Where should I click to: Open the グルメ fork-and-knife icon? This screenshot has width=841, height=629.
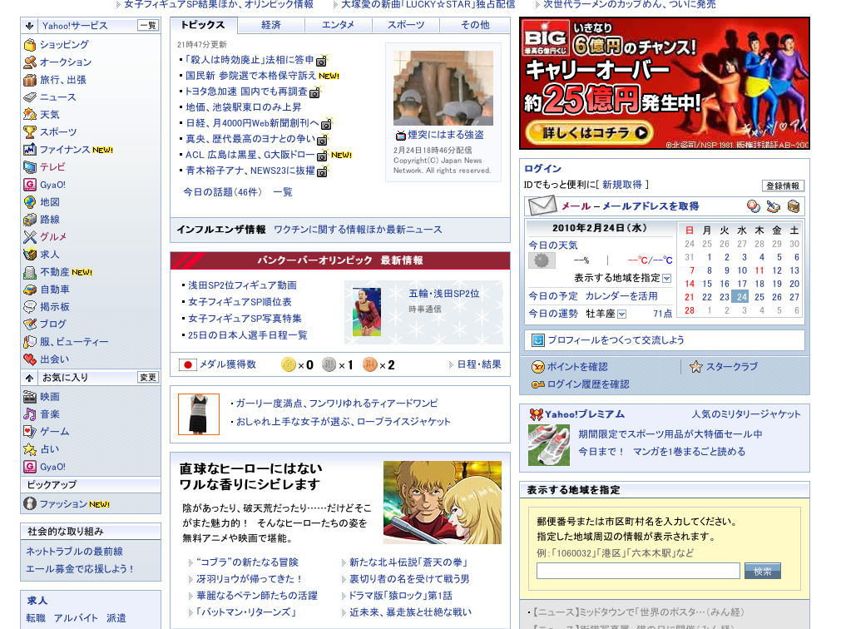29,237
